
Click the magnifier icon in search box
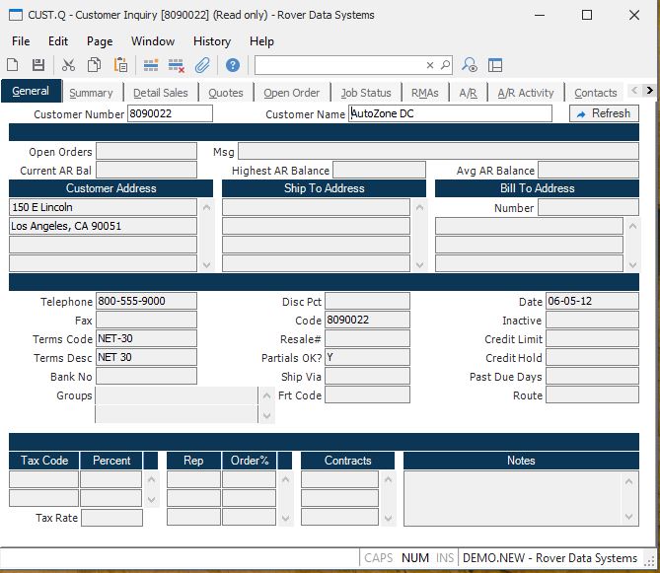coord(445,65)
